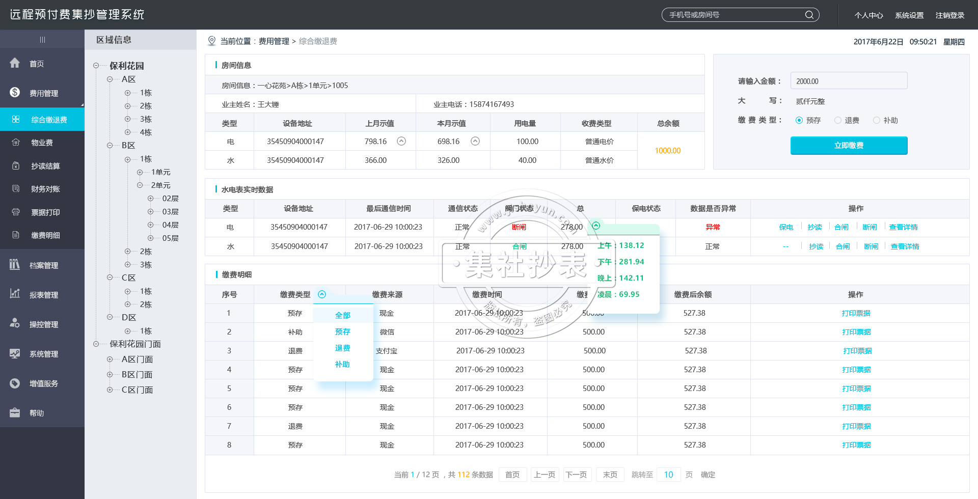Image resolution: width=978 pixels, height=499 pixels.
Task: Select the 预存 payment type radio
Action: click(799, 120)
